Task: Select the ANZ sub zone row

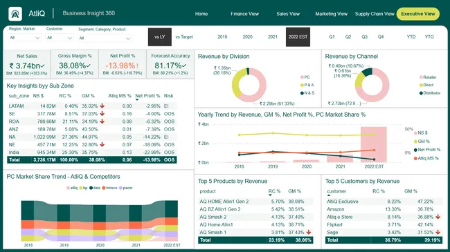Action: click(x=92, y=129)
